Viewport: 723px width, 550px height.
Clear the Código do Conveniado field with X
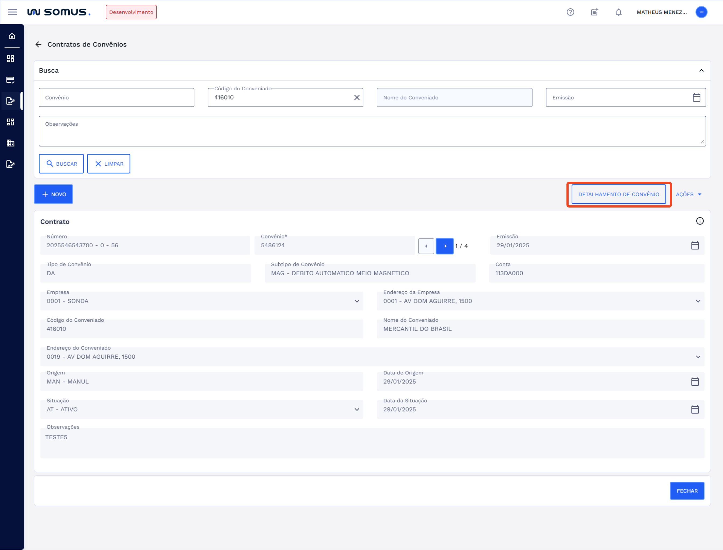(x=357, y=98)
